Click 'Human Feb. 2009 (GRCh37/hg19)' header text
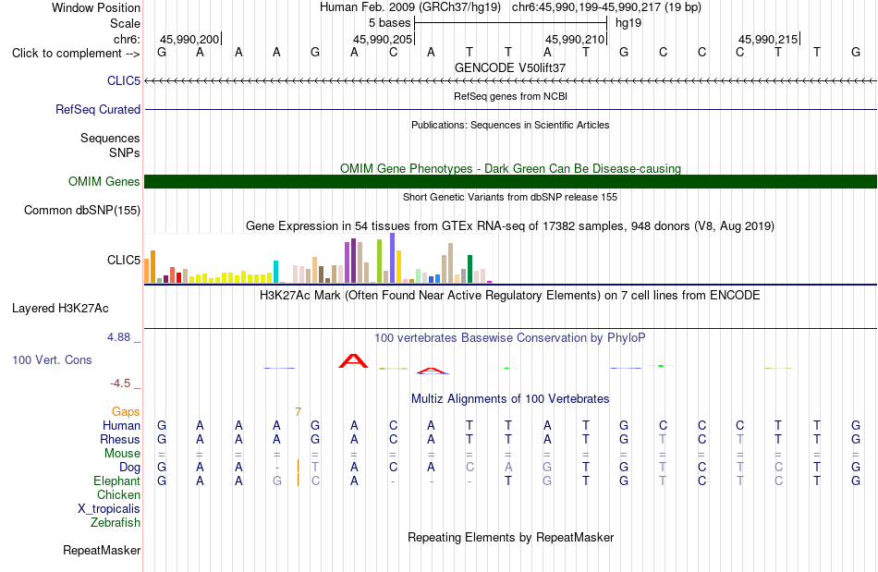This screenshot has width=878, height=572. coord(409,7)
